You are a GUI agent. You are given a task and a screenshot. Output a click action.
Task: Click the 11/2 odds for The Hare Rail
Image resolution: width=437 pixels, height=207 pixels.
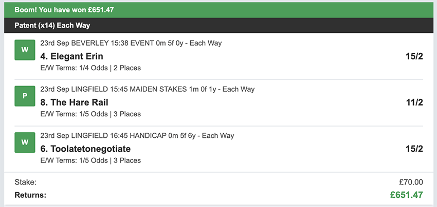click(414, 102)
